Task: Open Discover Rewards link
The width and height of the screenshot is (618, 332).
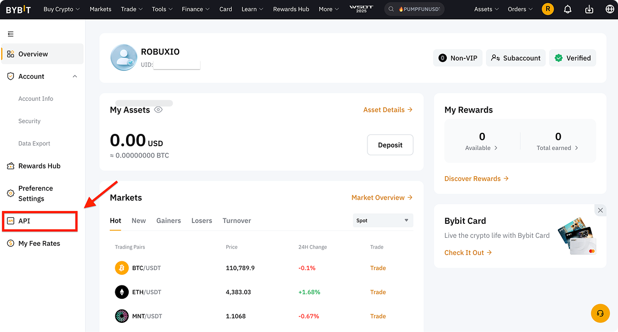Action: (x=476, y=179)
